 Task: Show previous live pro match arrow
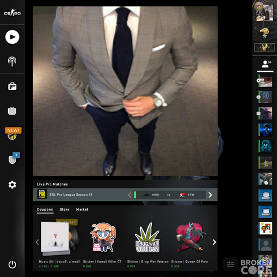129,195
